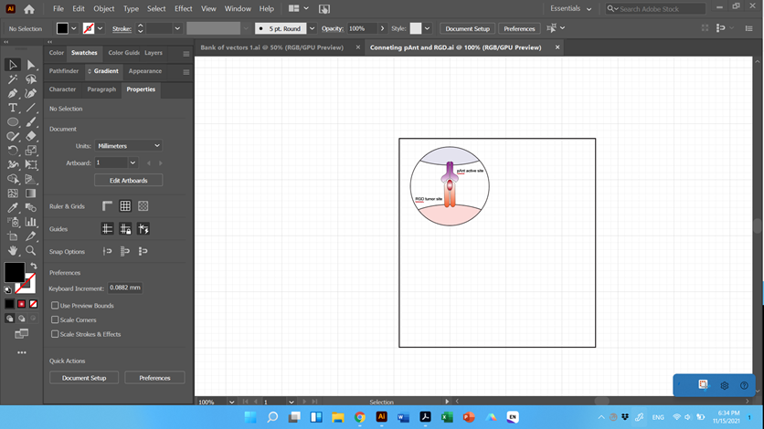Select the Symbol Sprayer tool
Screen dimensions: 764x429
[13, 223]
